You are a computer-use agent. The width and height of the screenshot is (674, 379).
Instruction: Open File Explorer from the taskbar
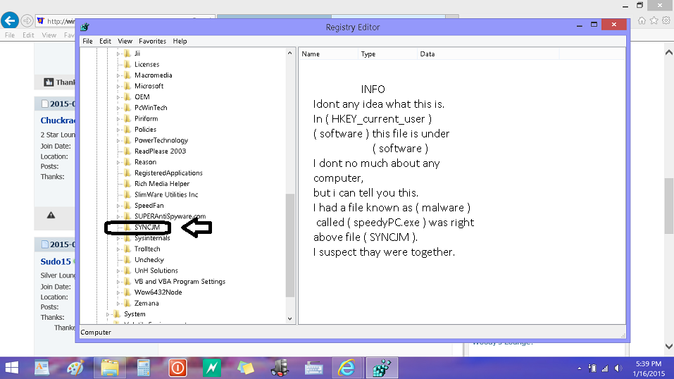click(110, 368)
